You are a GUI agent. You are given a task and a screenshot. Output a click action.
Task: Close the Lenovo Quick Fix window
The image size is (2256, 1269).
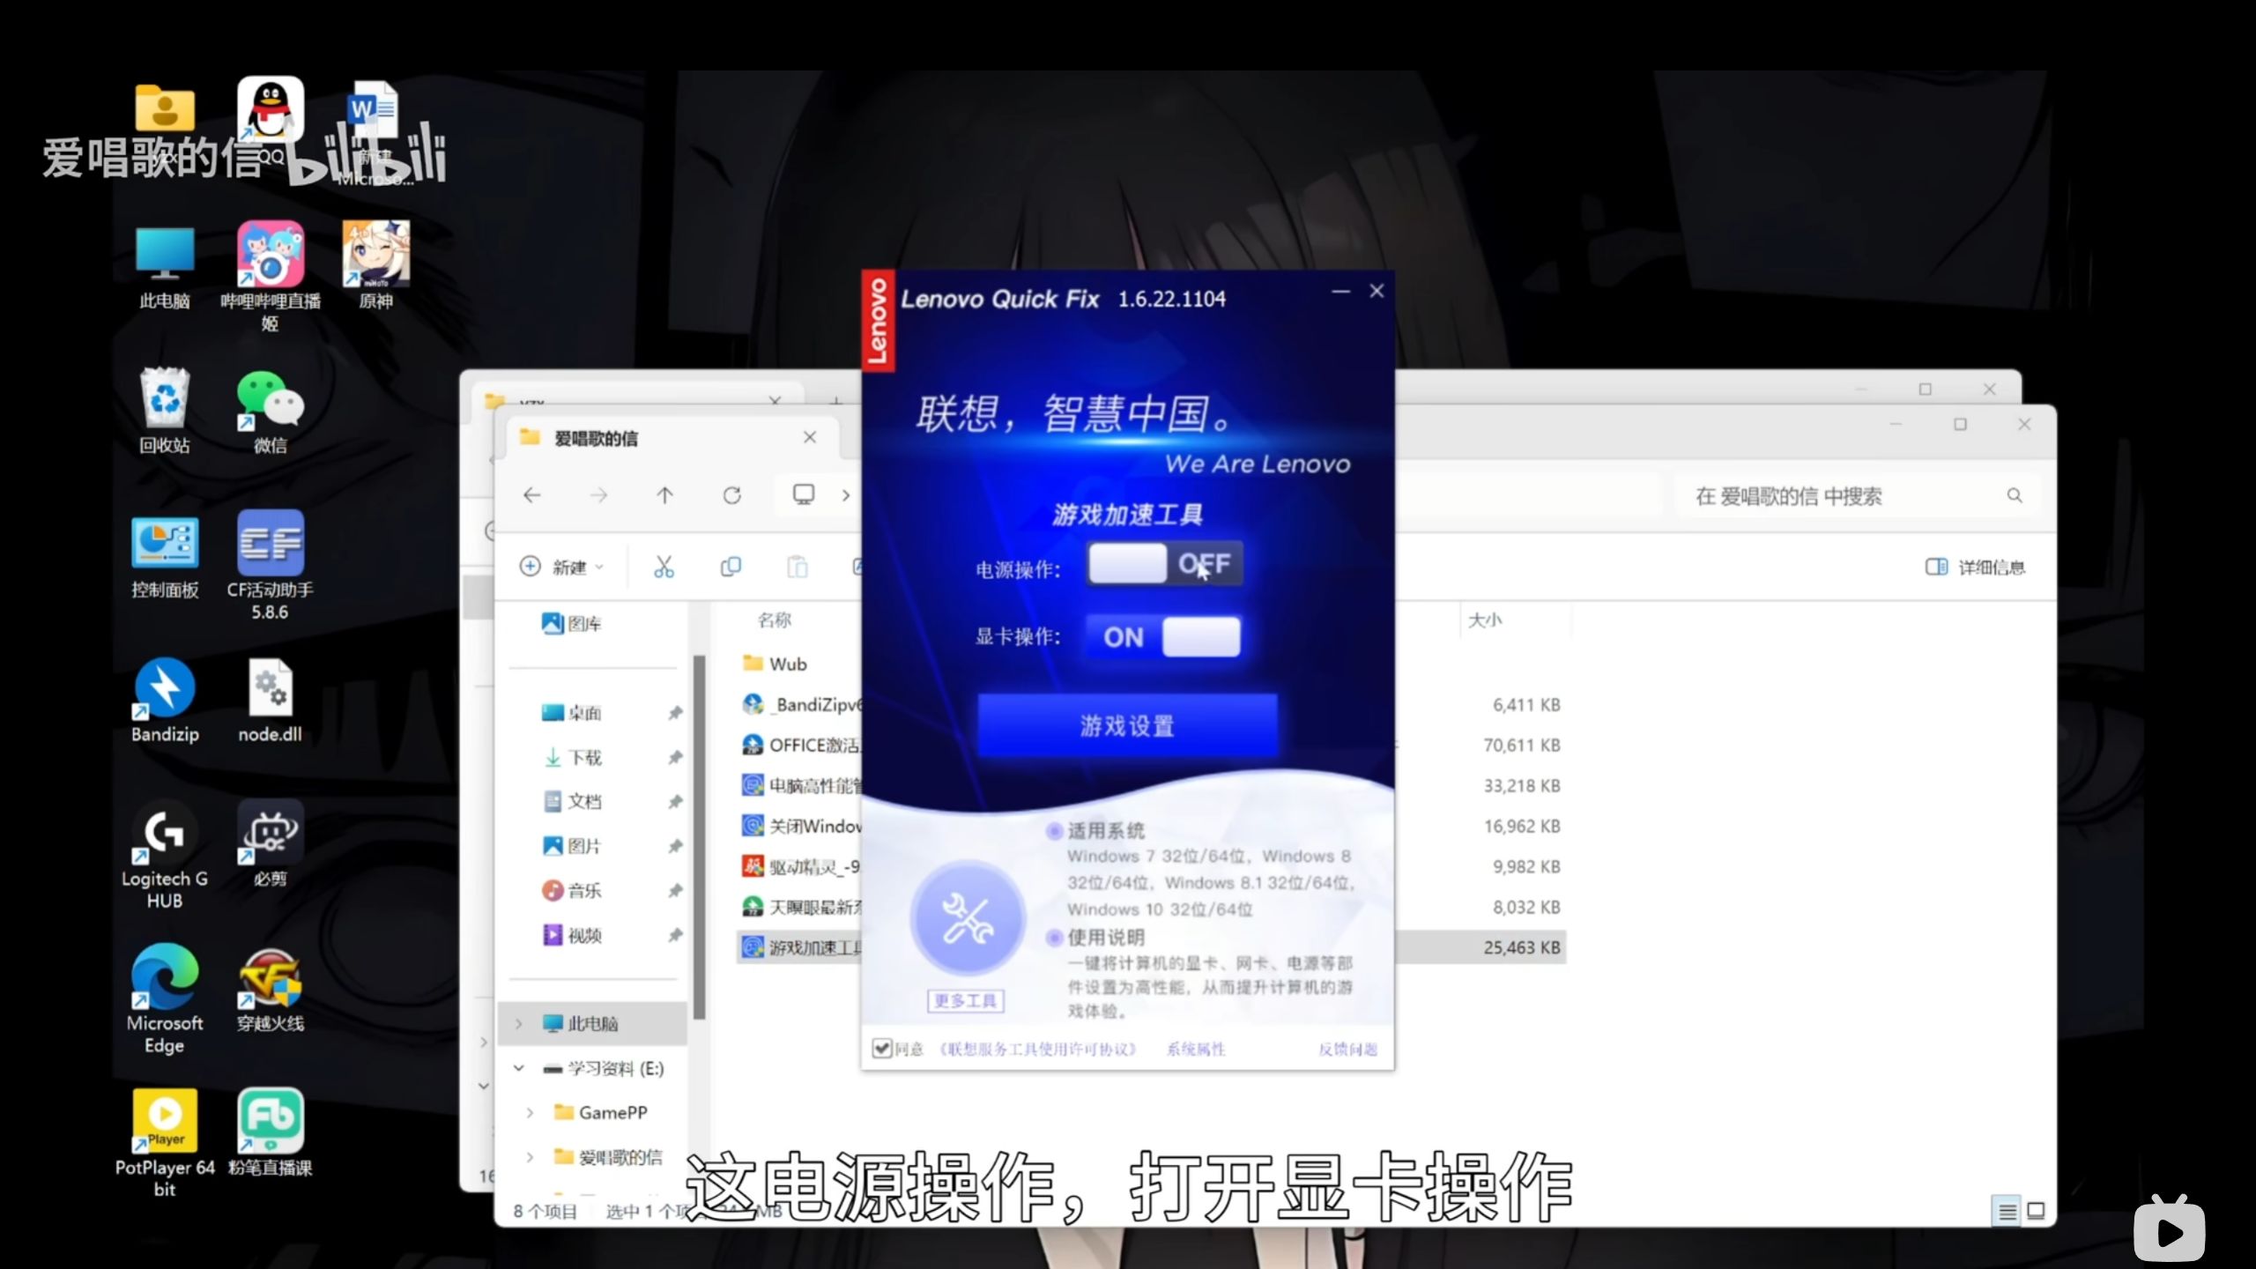click(x=1377, y=292)
